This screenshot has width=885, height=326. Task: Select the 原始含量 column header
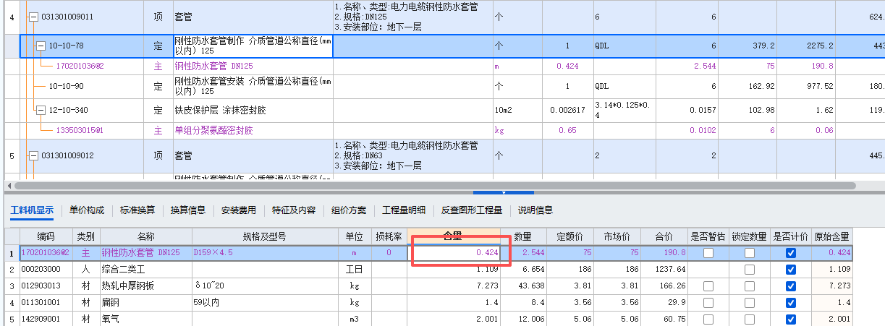click(832, 236)
